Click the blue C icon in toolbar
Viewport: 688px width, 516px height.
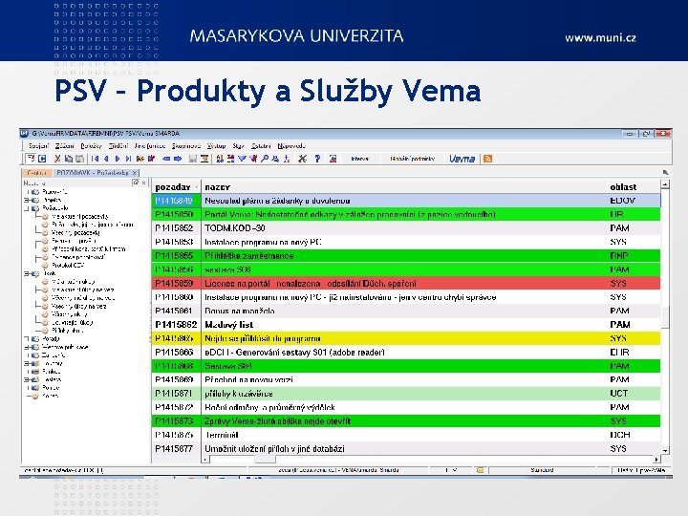(43, 159)
